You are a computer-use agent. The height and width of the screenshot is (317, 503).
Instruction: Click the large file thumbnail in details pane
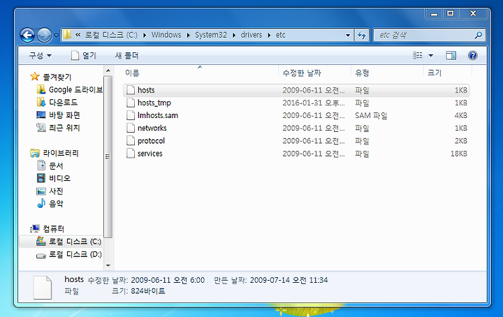pyautogui.click(x=43, y=287)
